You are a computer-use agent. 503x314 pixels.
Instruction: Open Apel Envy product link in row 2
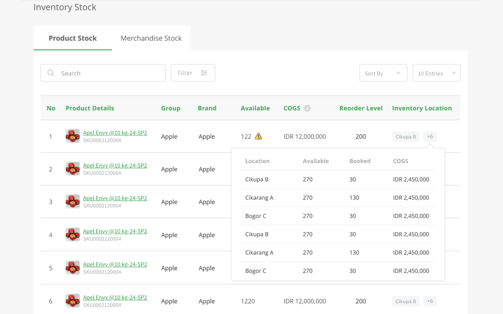(115, 166)
